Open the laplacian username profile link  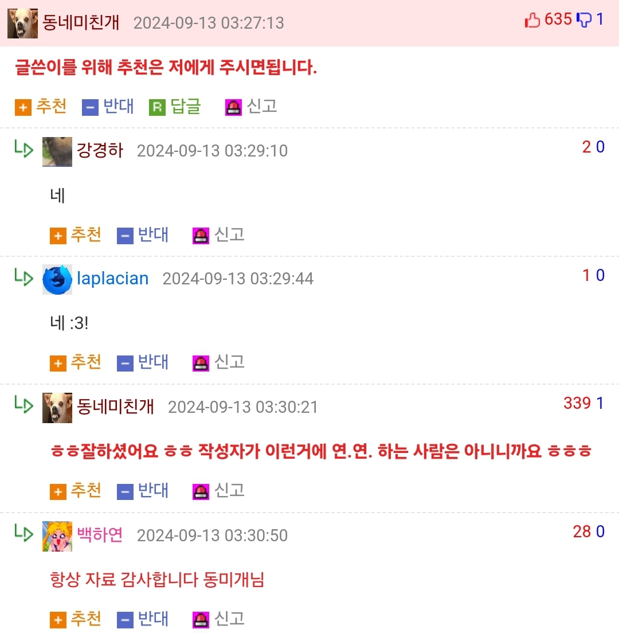click(112, 279)
